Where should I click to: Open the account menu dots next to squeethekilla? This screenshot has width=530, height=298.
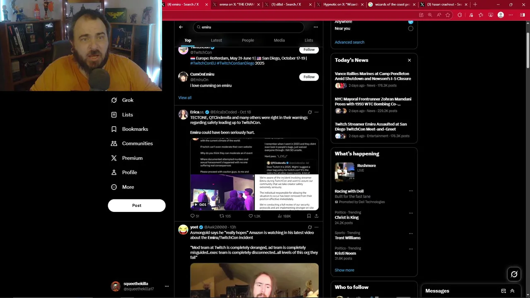167,286
